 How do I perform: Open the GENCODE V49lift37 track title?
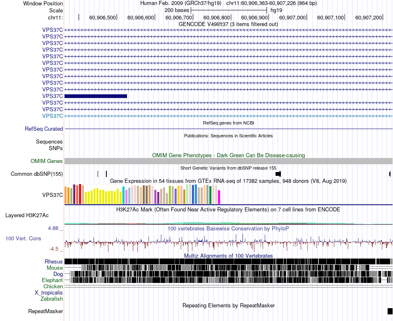(228, 24)
